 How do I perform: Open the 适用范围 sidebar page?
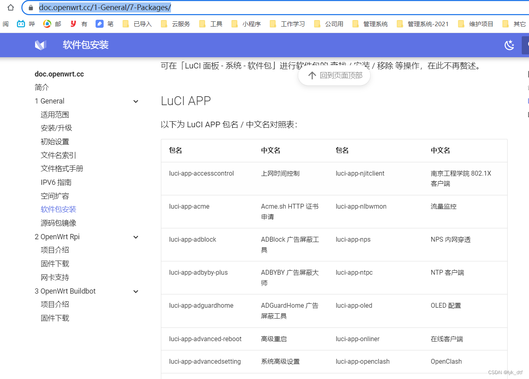coord(55,115)
